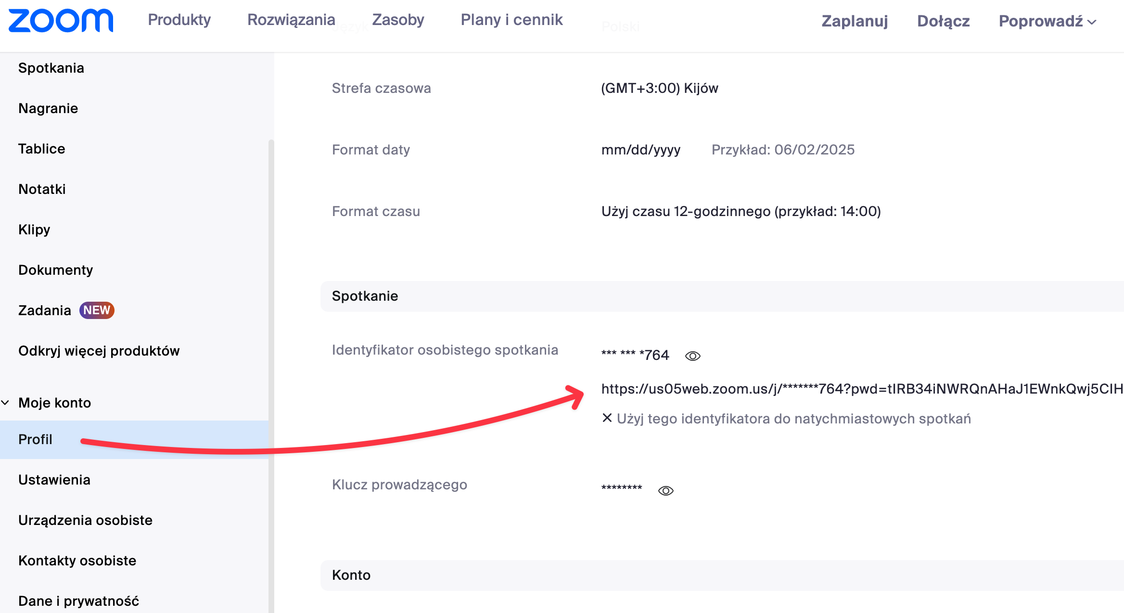Click the Zoom logo

(x=61, y=21)
